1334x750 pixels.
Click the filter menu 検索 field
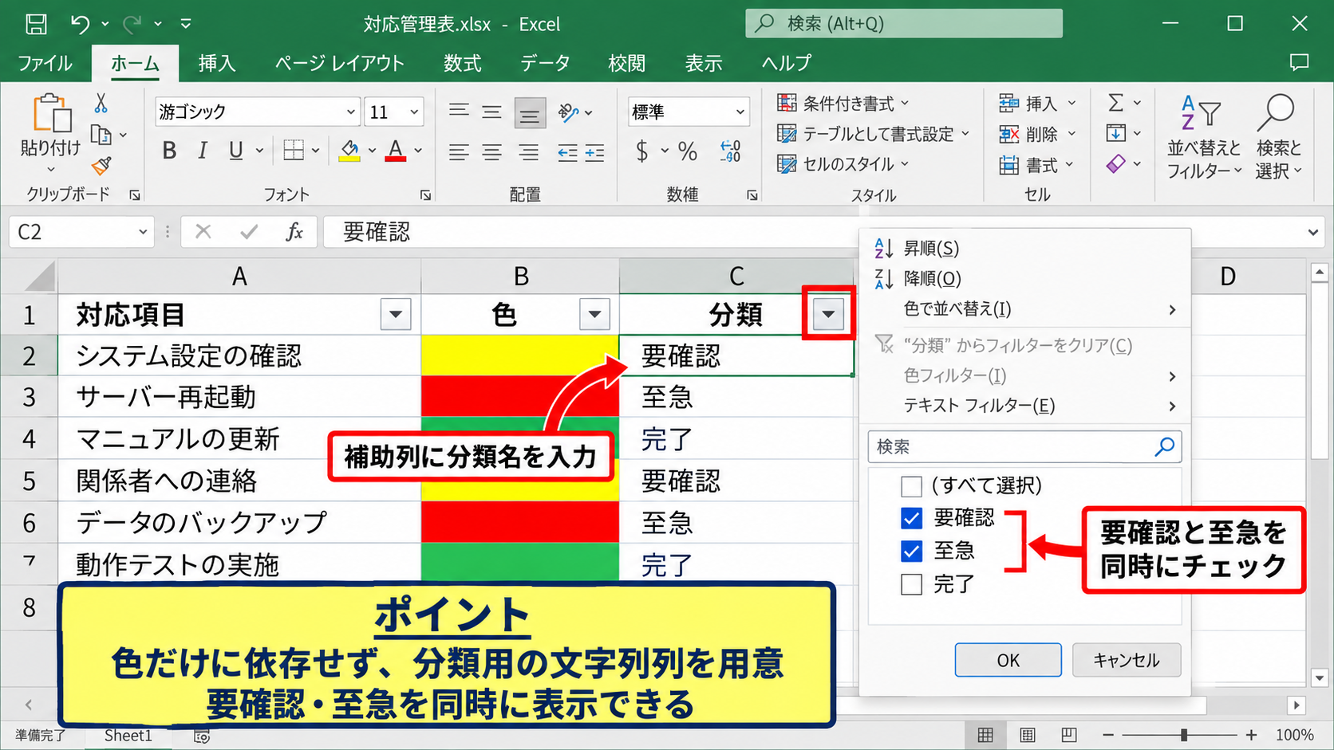click(x=1024, y=447)
